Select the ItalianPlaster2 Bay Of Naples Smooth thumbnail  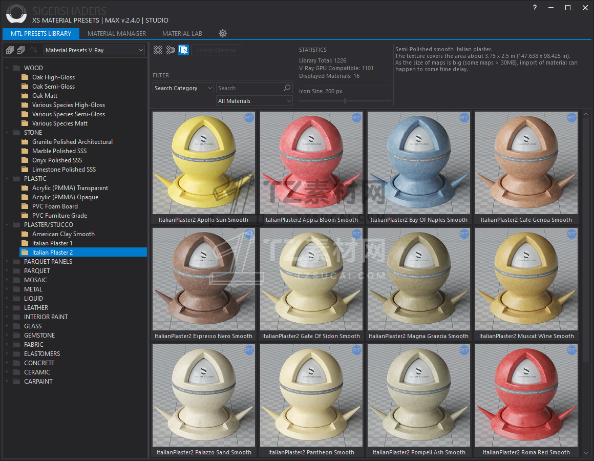coord(419,163)
